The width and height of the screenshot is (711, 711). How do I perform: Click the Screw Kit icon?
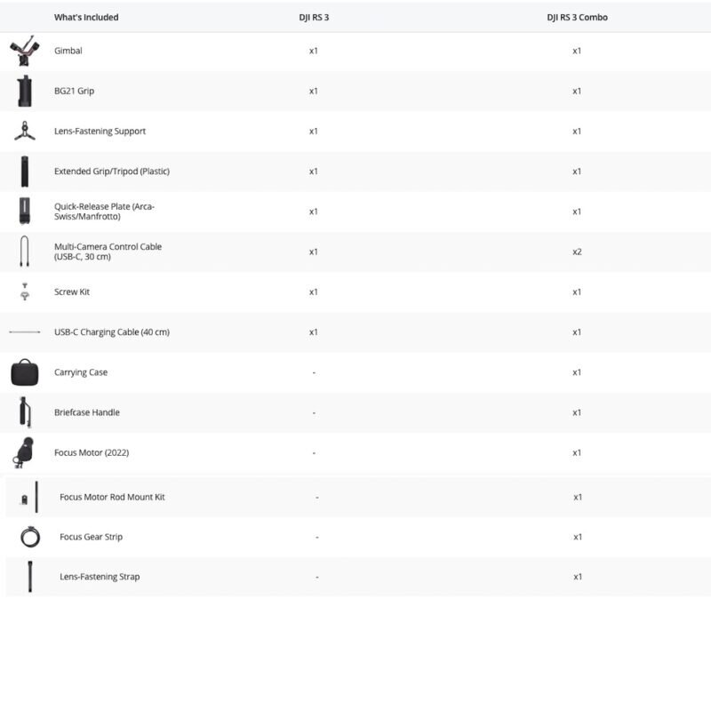(25, 292)
